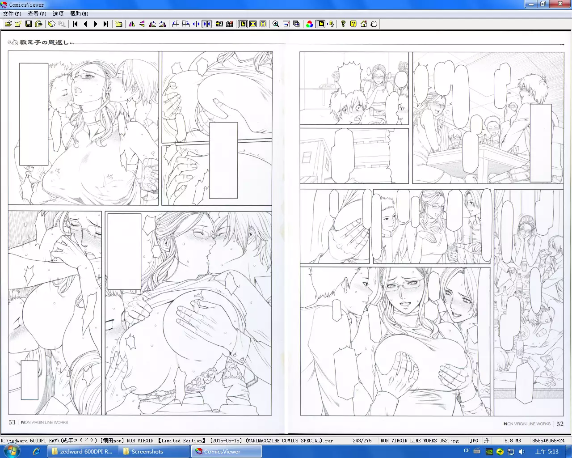Click the magnifier zoom icon
This screenshot has width=572, height=458.
coord(276,24)
